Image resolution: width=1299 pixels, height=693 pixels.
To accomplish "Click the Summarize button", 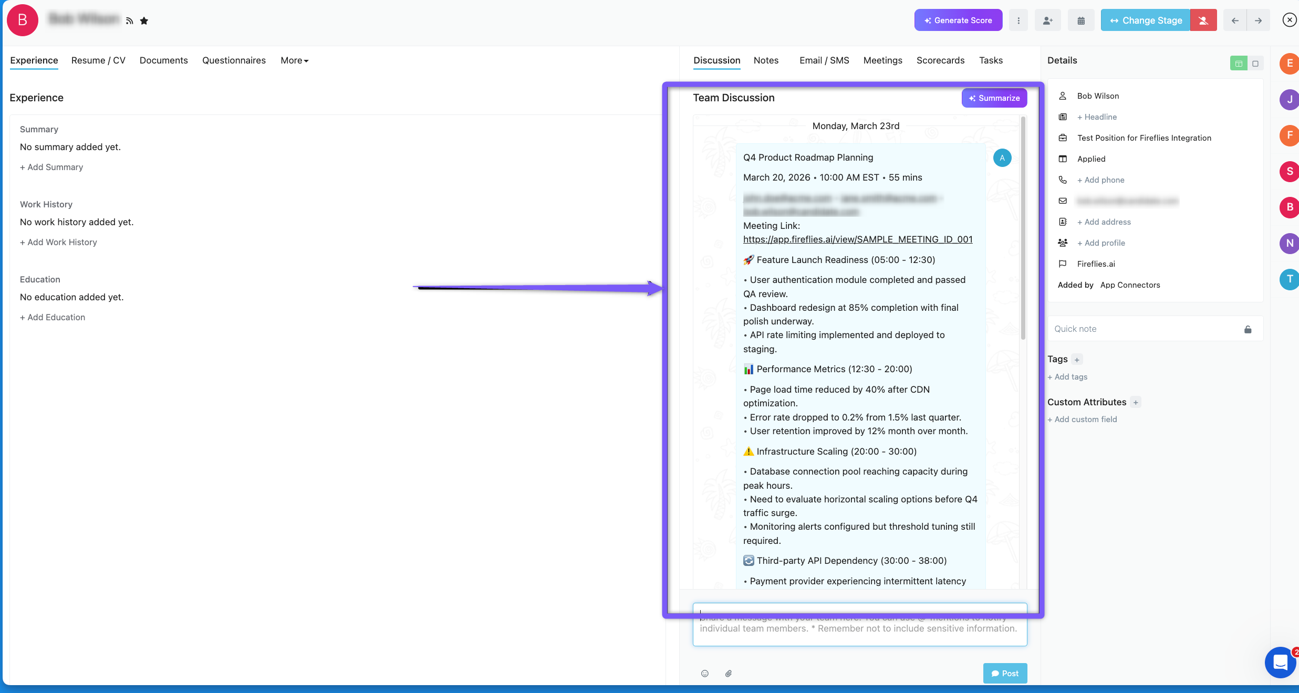I will [x=994, y=98].
